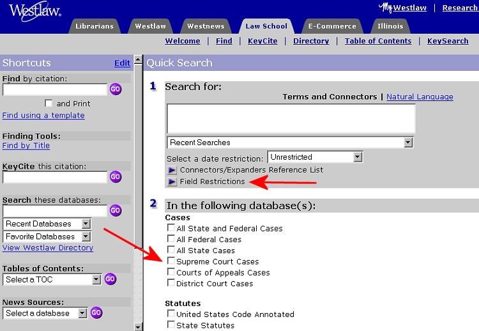Open the Recent Searches dropdown

[290, 142]
